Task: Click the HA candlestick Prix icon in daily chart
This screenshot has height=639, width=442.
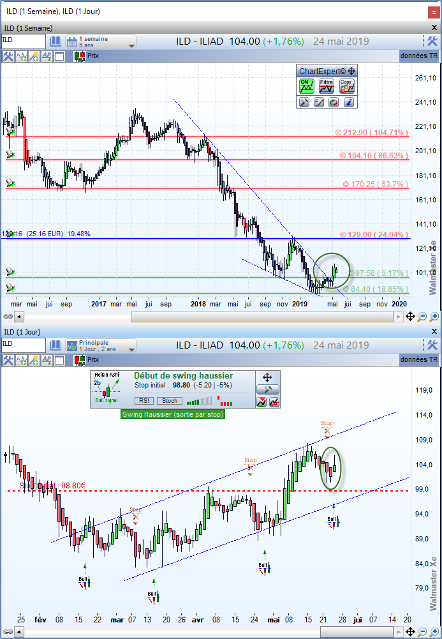Action: click(x=80, y=360)
